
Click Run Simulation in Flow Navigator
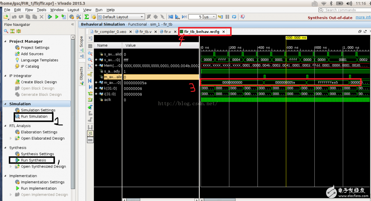tap(34, 116)
